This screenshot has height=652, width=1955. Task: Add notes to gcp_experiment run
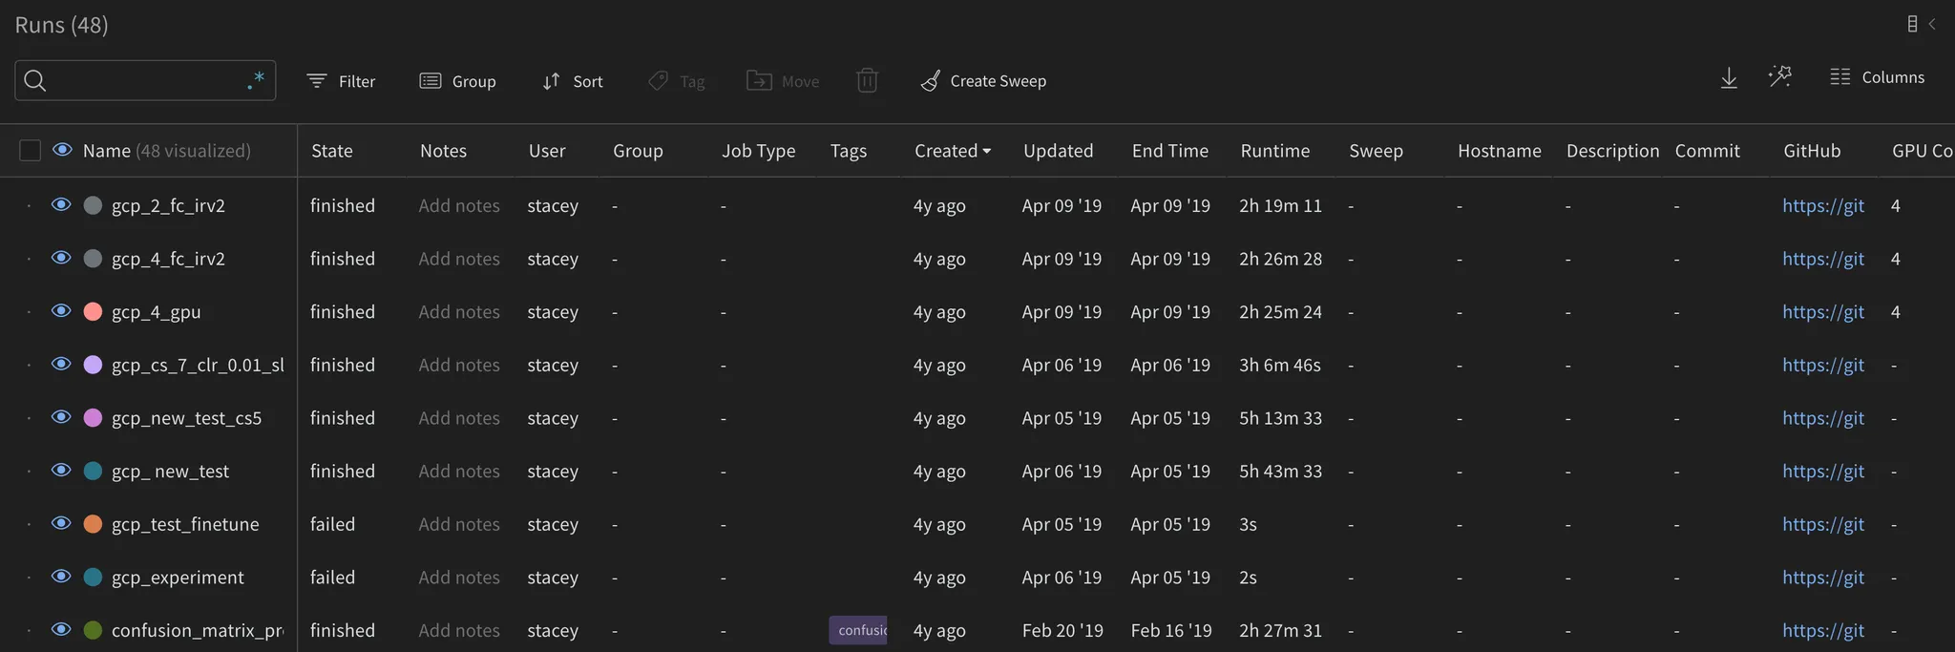(459, 578)
